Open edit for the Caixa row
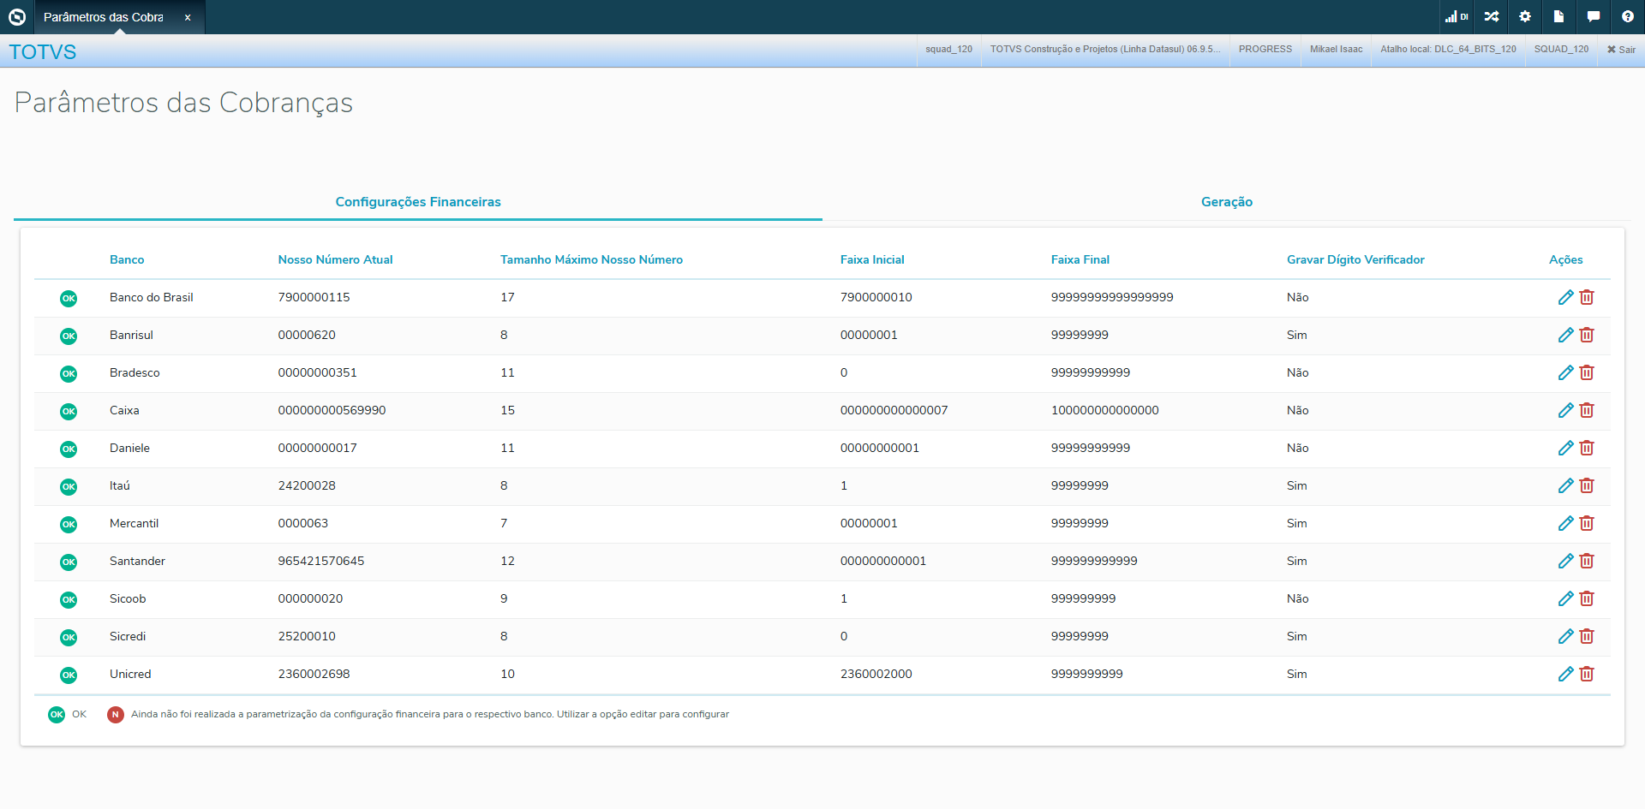The image size is (1645, 809). click(x=1565, y=410)
